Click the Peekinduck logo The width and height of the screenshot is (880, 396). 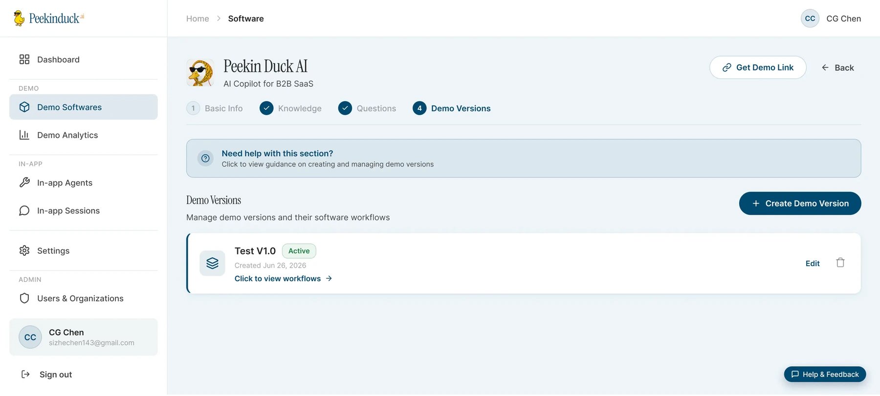click(48, 19)
